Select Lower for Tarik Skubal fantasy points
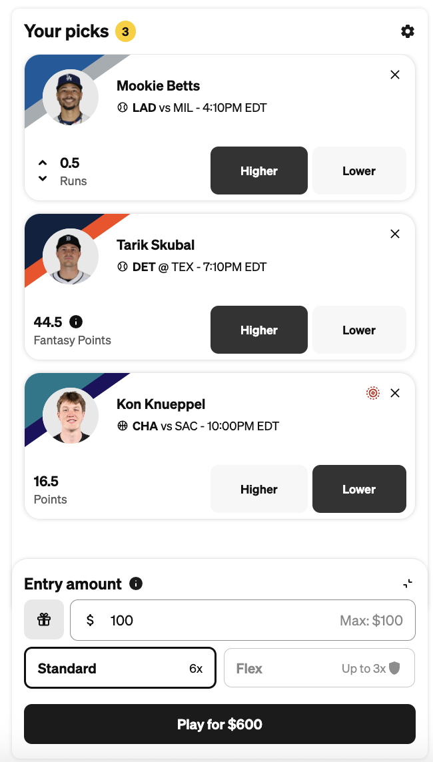The image size is (433, 762). click(359, 330)
